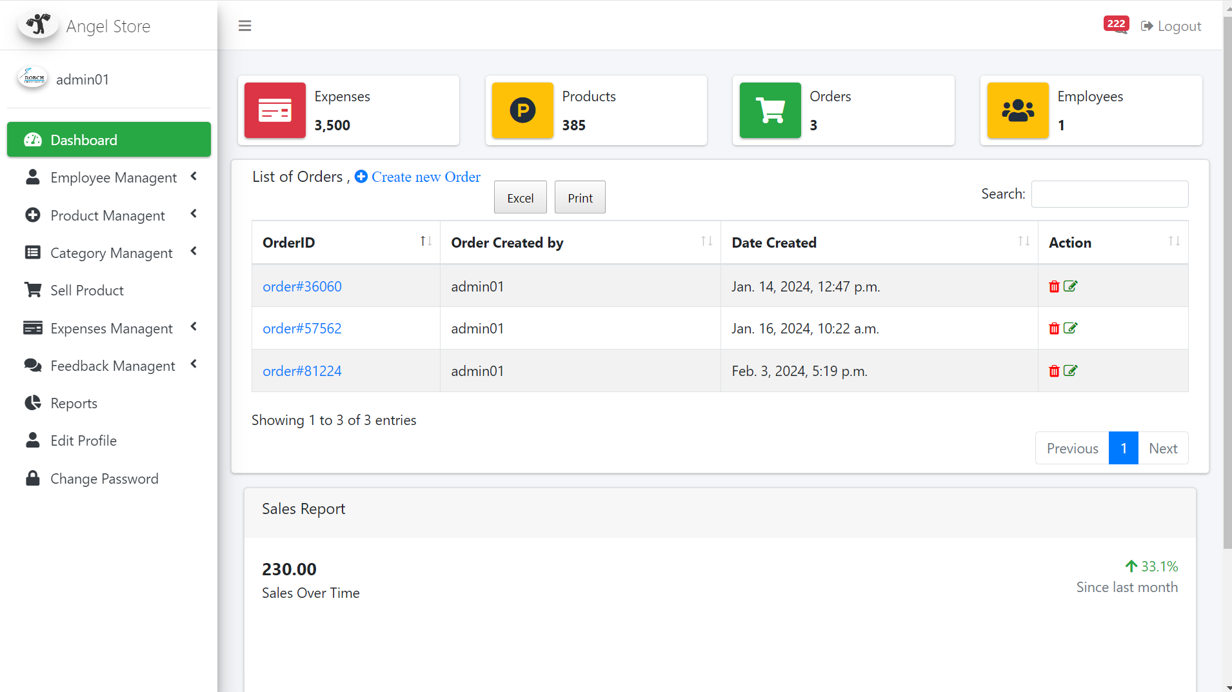Screen dimensions: 1232x692
Task: Open the notifications badge showing 222
Action: (1116, 25)
